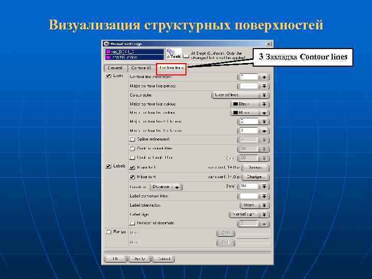Open the General tab

tap(116, 68)
